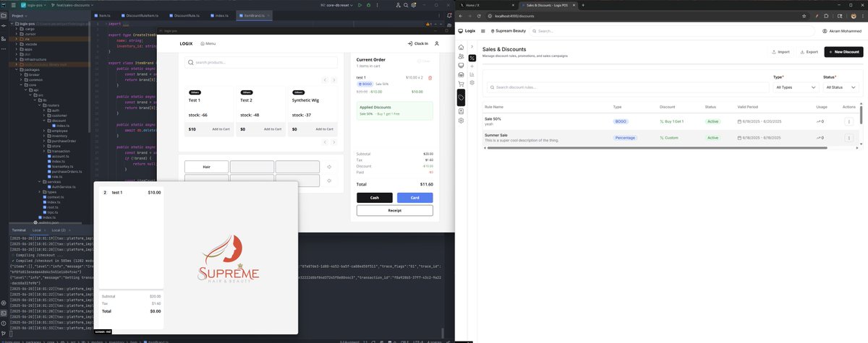Delete test 1 item with red trash icon
The width and height of the screenshot is (868, 343).
pos(430,77)
